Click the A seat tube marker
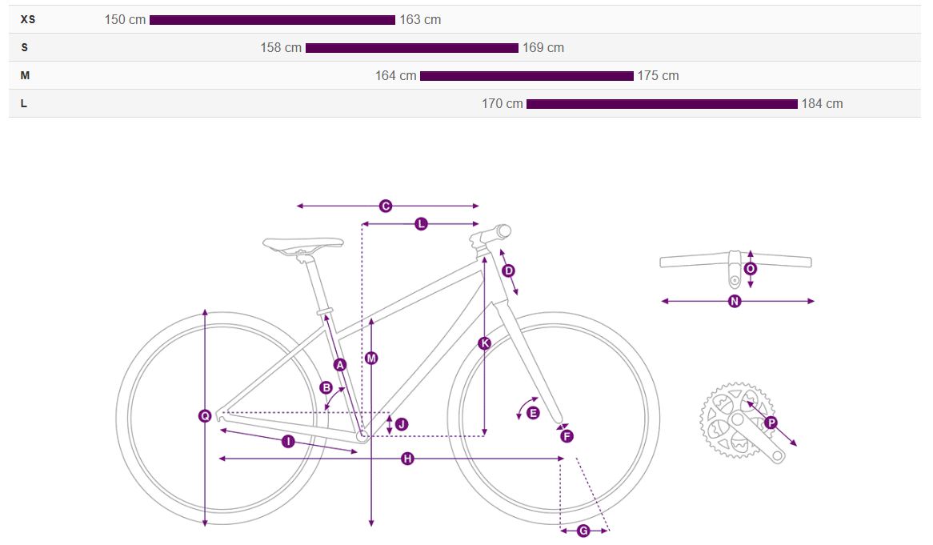Image resolution: width=933 pixels, height=545 pixels. [340, 365]
